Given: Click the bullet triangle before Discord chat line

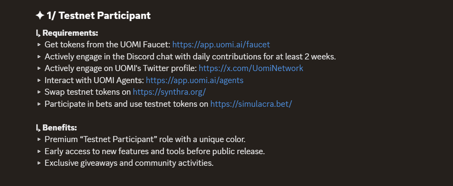Looking at the screenshot, I should click(39, 56).
